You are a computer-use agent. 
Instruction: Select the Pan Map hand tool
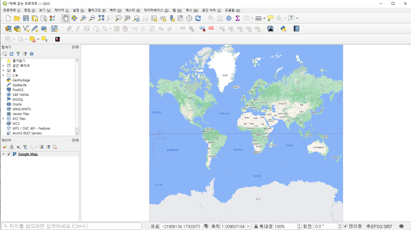(x=66, y=18)
